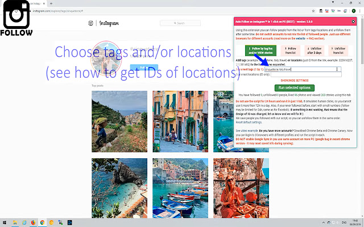
Task: Click the Instagram camera logo icon in header
Action: coord(91,23)
